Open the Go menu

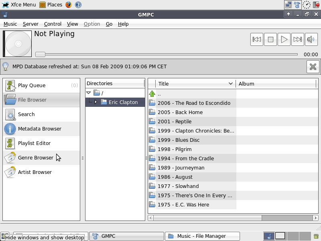(x=109, y=24)
